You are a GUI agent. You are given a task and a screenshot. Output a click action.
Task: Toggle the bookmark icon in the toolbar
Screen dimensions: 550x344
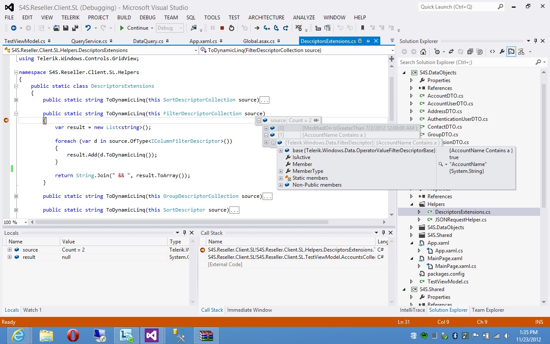pos(363,28)
